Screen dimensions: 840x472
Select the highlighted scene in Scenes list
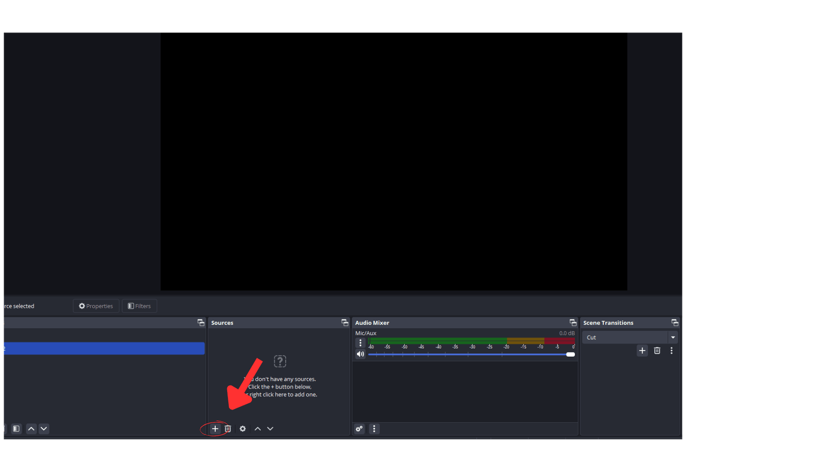[104, 348]
